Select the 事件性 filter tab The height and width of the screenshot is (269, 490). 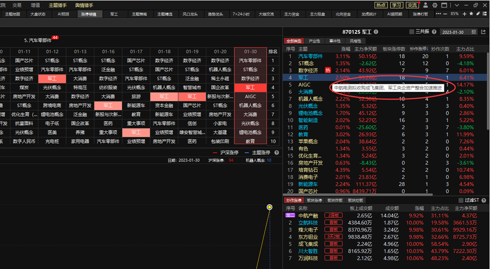pos(335,41)
